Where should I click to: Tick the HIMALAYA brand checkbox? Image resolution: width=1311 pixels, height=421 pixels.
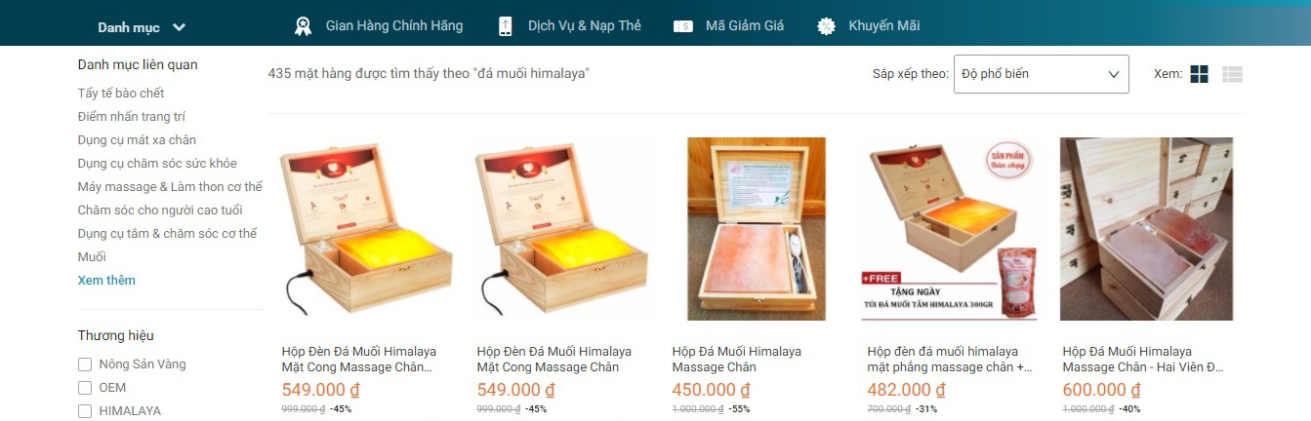coord(85,411)
